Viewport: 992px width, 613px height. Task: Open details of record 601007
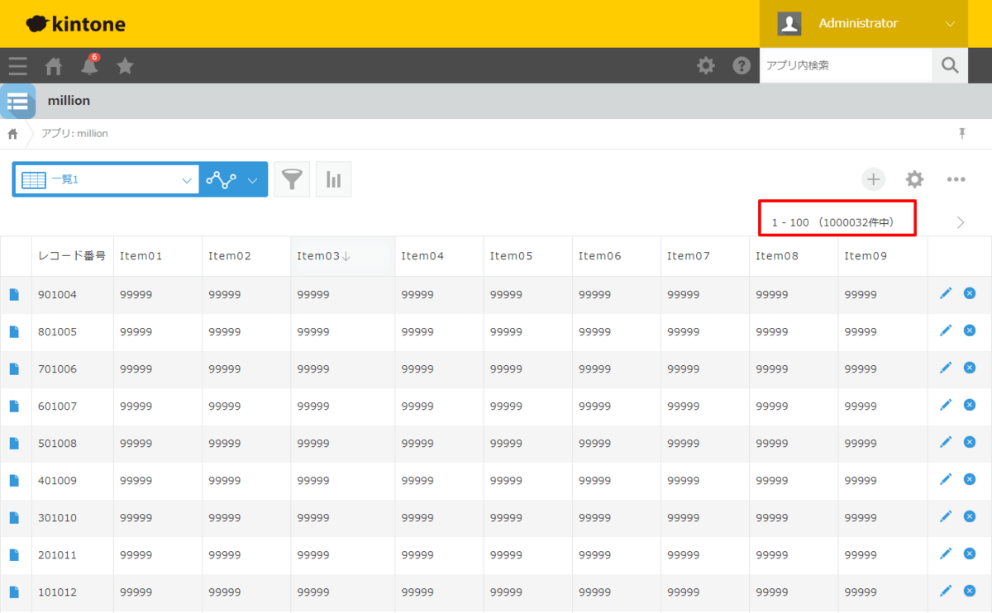pos(14,406)
